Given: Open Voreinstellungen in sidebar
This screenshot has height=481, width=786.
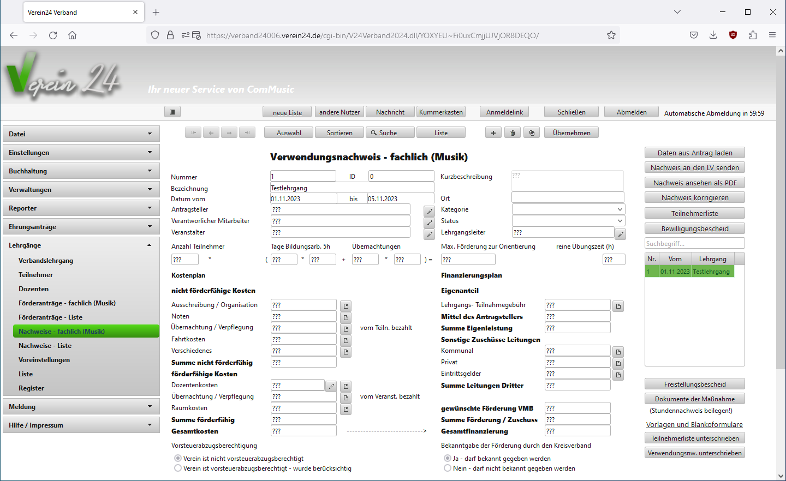Looking at the screenshot, I should [44, 360].
